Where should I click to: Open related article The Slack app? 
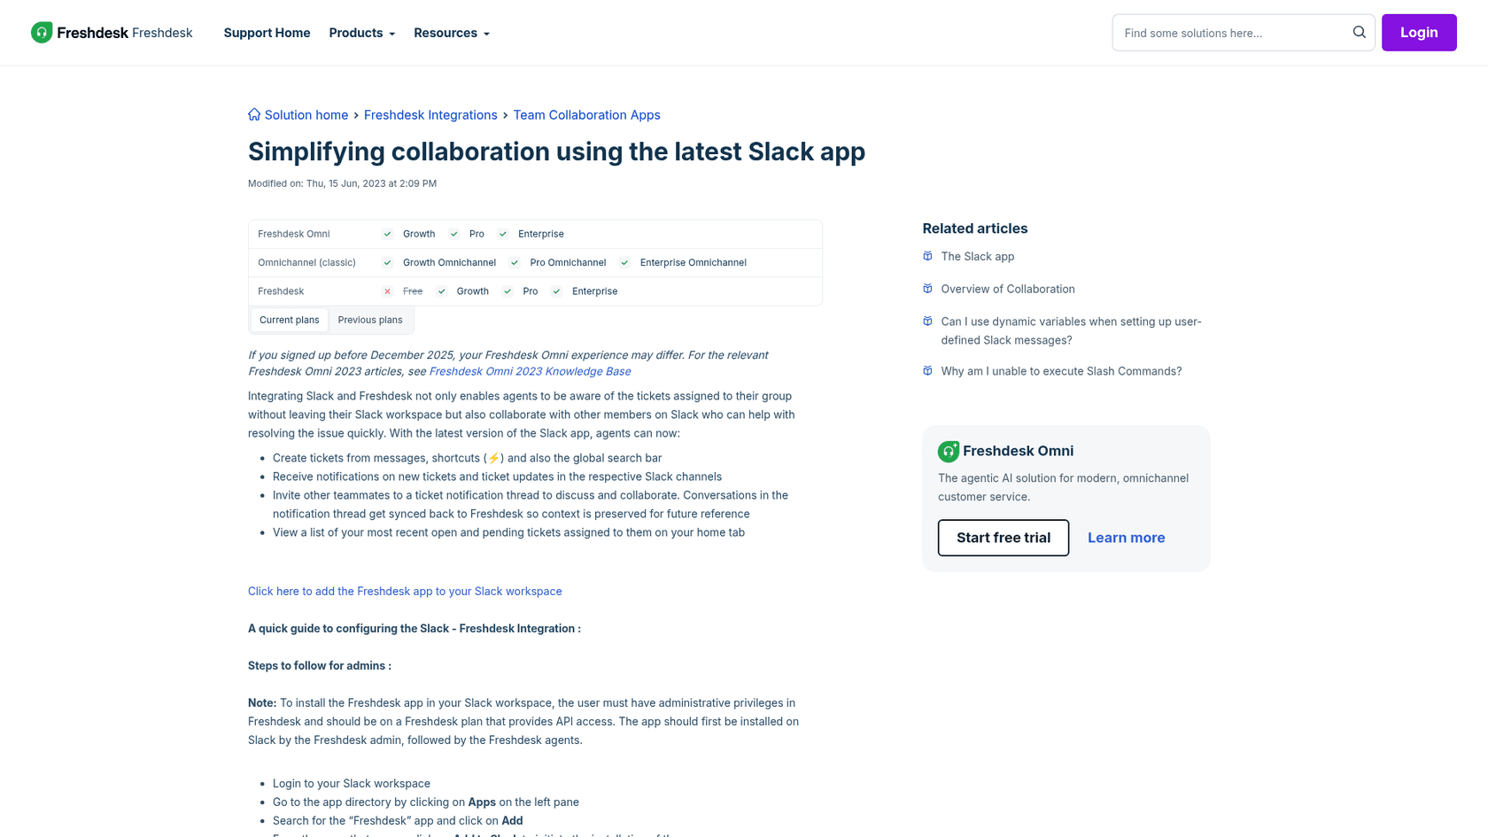978,256
